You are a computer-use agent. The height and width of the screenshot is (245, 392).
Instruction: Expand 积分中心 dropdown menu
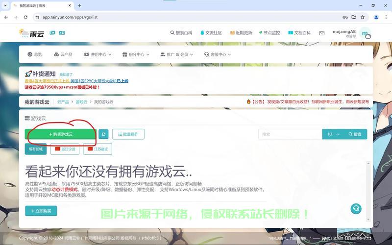coord(136,54)
